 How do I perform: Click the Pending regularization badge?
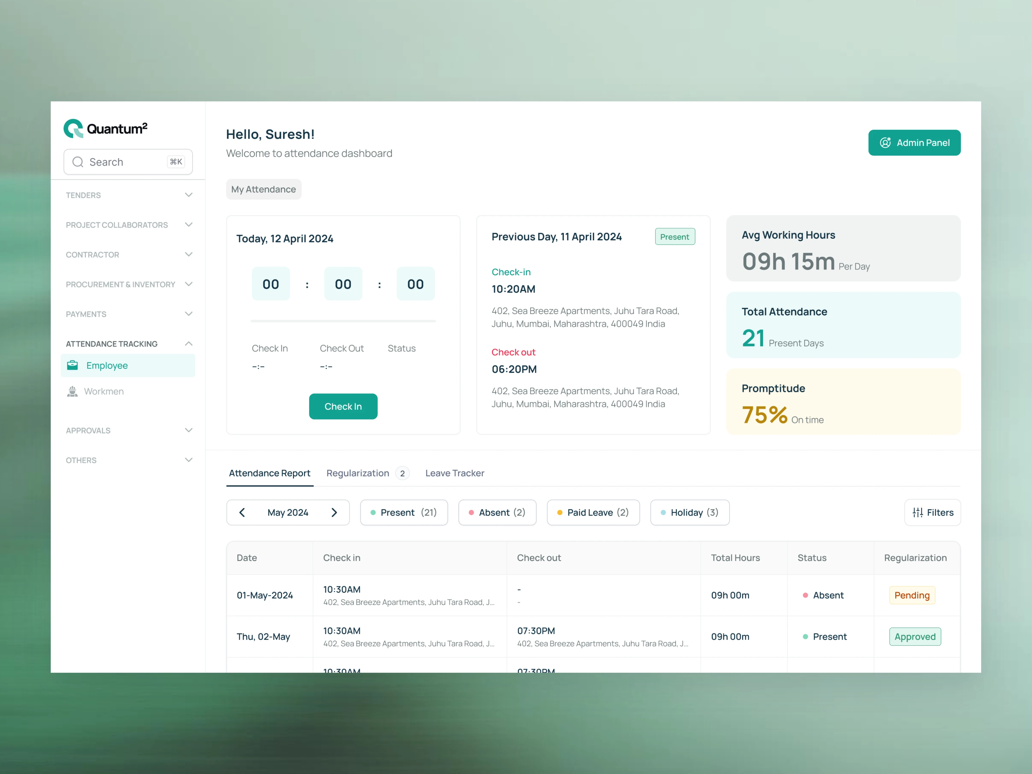(x=912, y=595)
